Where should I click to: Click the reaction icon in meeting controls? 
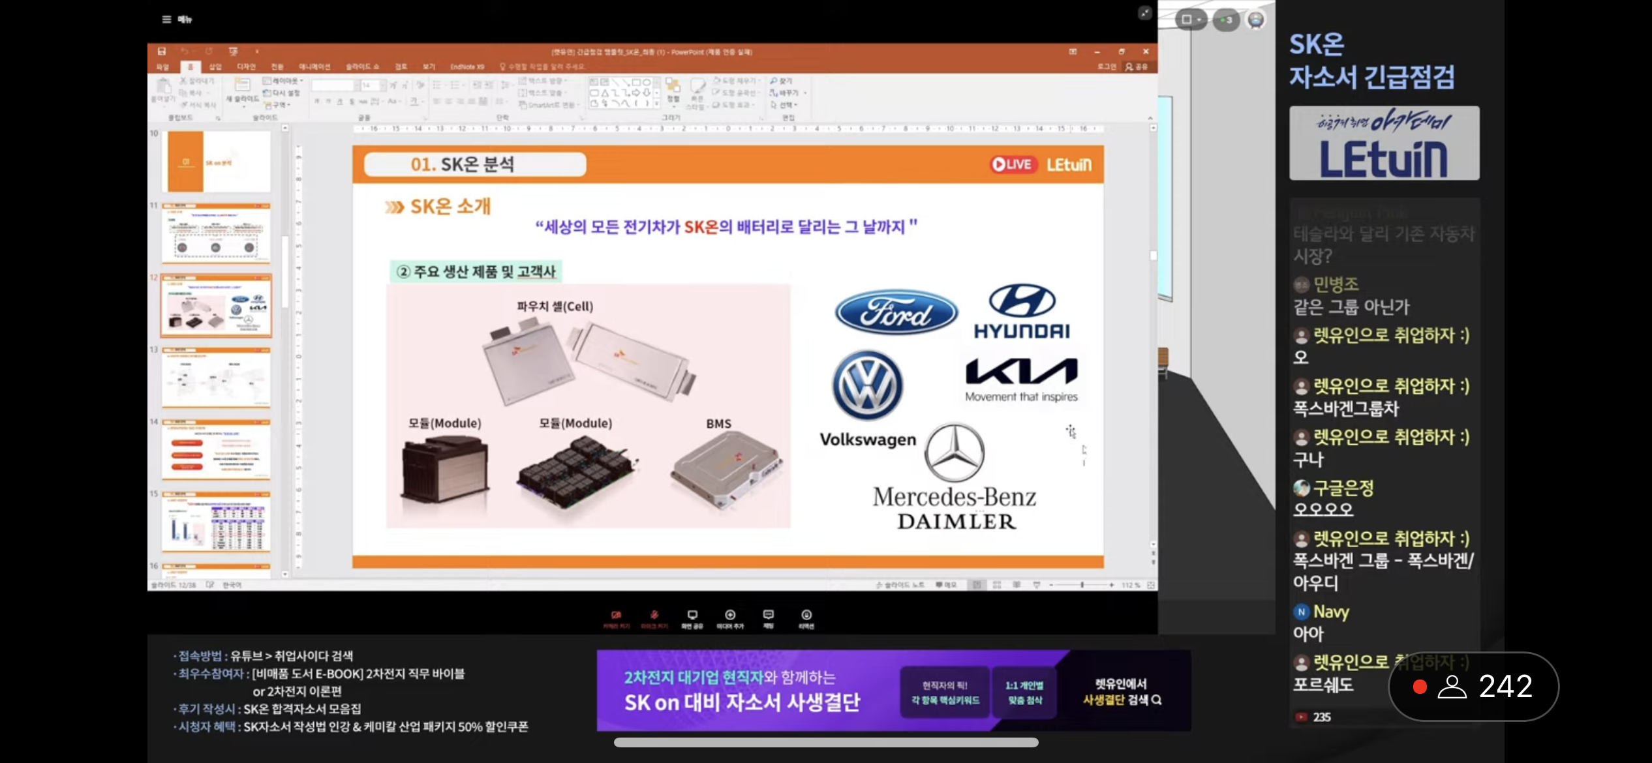(x=806, y=615)
